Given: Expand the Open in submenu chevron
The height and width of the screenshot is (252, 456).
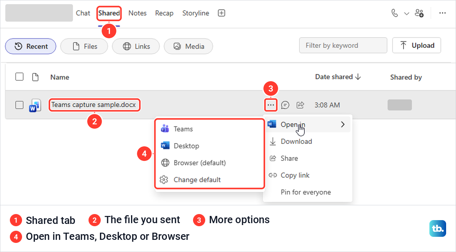Looking at the screenshot, I should click(343, 124).
